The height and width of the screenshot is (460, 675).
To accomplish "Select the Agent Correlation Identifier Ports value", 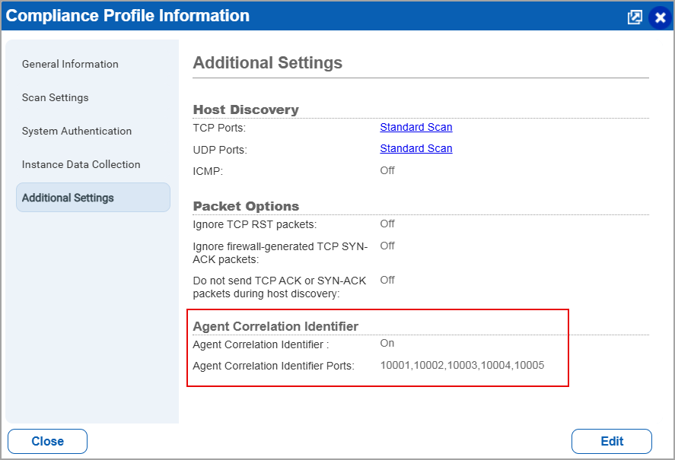I will [462, 365].
